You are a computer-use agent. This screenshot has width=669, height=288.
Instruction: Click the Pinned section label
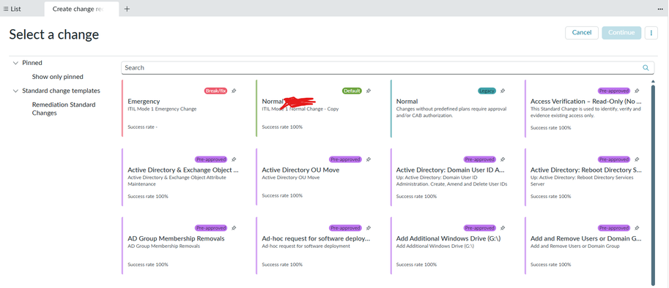pyautogui.click(x=32, y=63)
